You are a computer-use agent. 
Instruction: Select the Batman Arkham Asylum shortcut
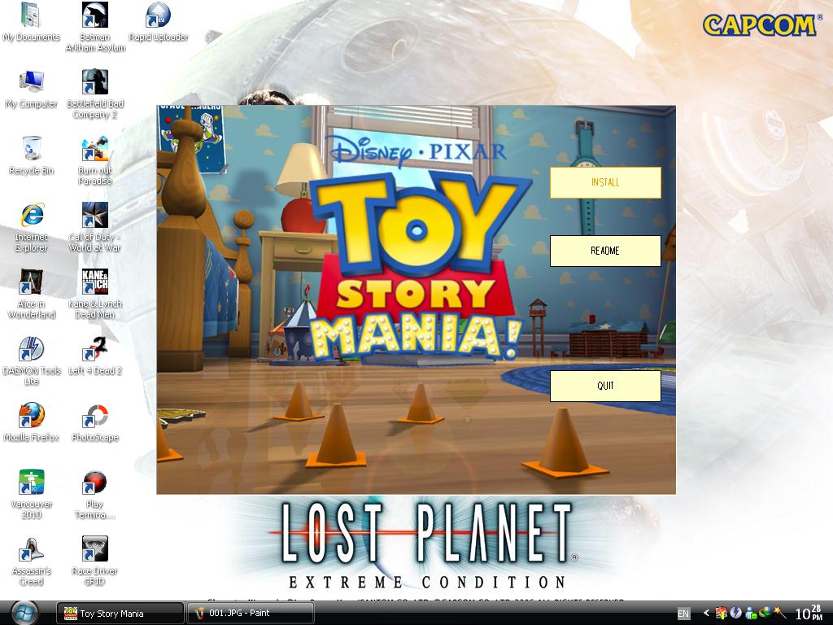pos(95,27)
